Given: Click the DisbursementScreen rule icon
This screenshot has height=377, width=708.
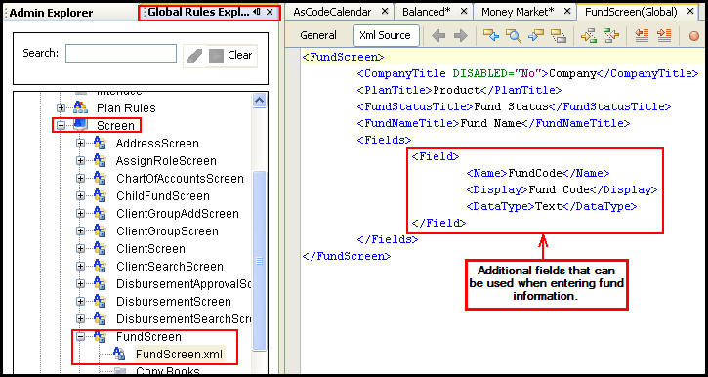Looking at the screenshot, I should (100, 302).
